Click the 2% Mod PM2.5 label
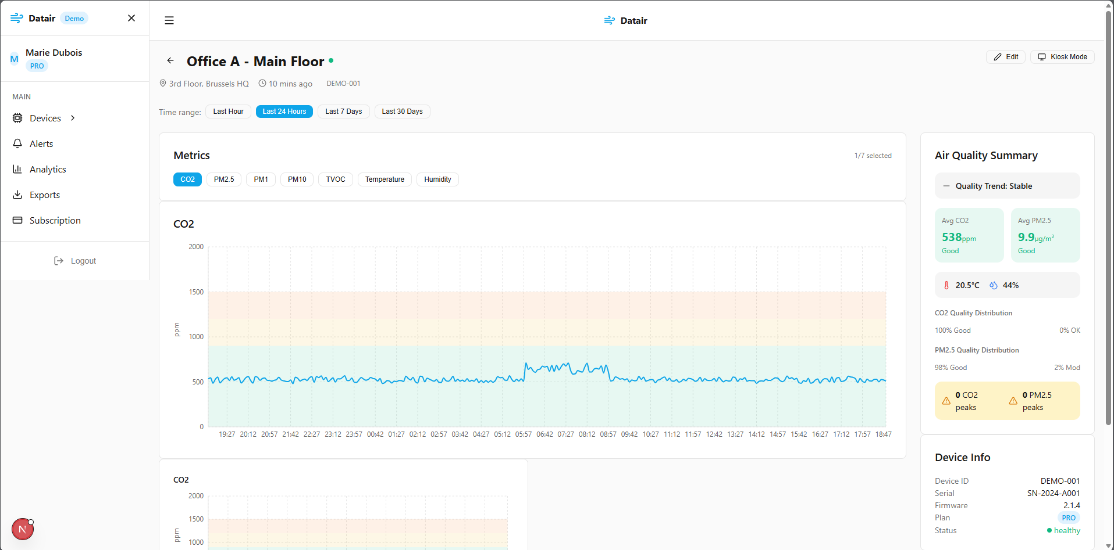 [1067, 367]
